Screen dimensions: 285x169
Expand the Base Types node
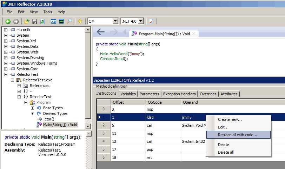tap(32, 108)
